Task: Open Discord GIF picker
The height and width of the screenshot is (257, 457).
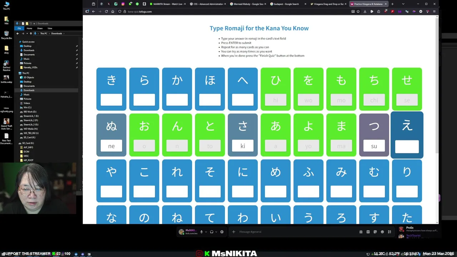Action: 368,232
